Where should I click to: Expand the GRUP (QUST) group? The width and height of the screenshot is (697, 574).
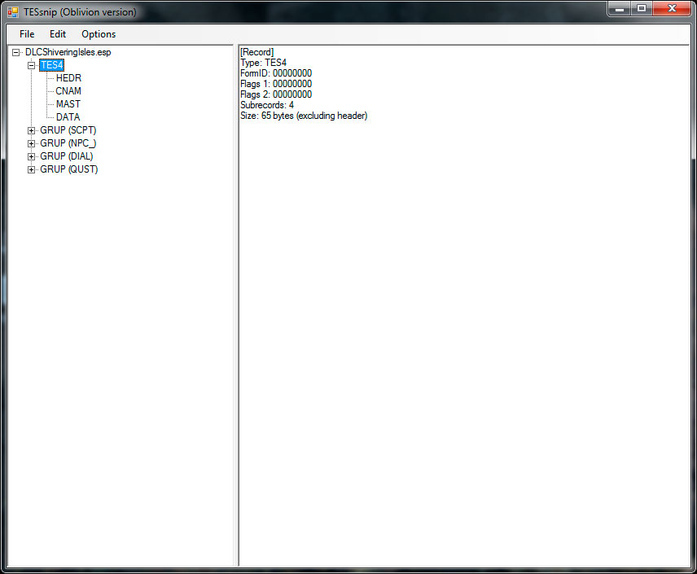coord(32,169)
